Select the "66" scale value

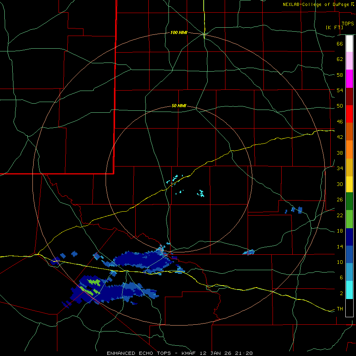pyautogui.click(x=340, y=44)
